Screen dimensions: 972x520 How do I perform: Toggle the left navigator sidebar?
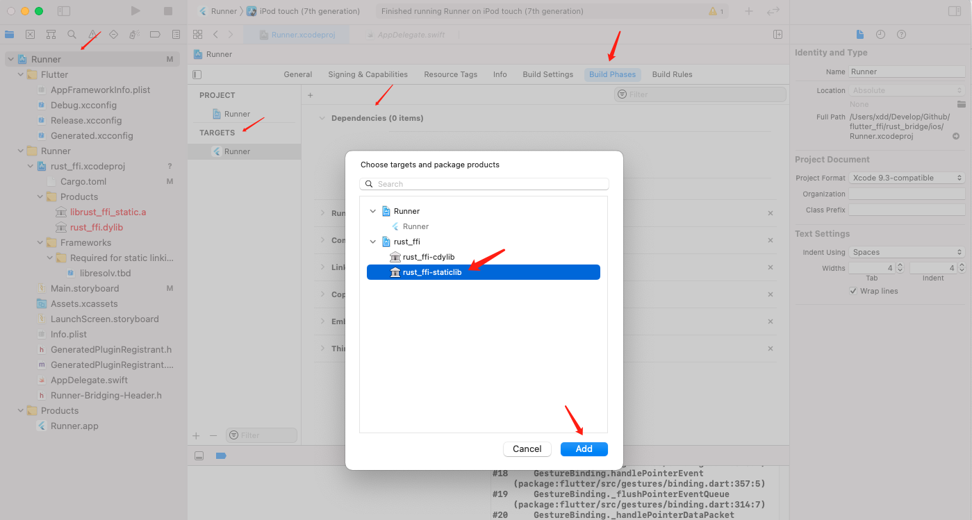point(64,11)
